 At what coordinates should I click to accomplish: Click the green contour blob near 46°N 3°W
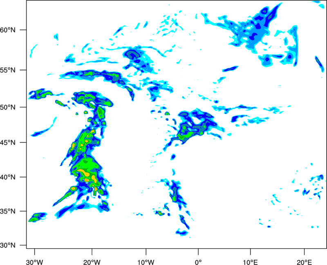coord(186,134)
